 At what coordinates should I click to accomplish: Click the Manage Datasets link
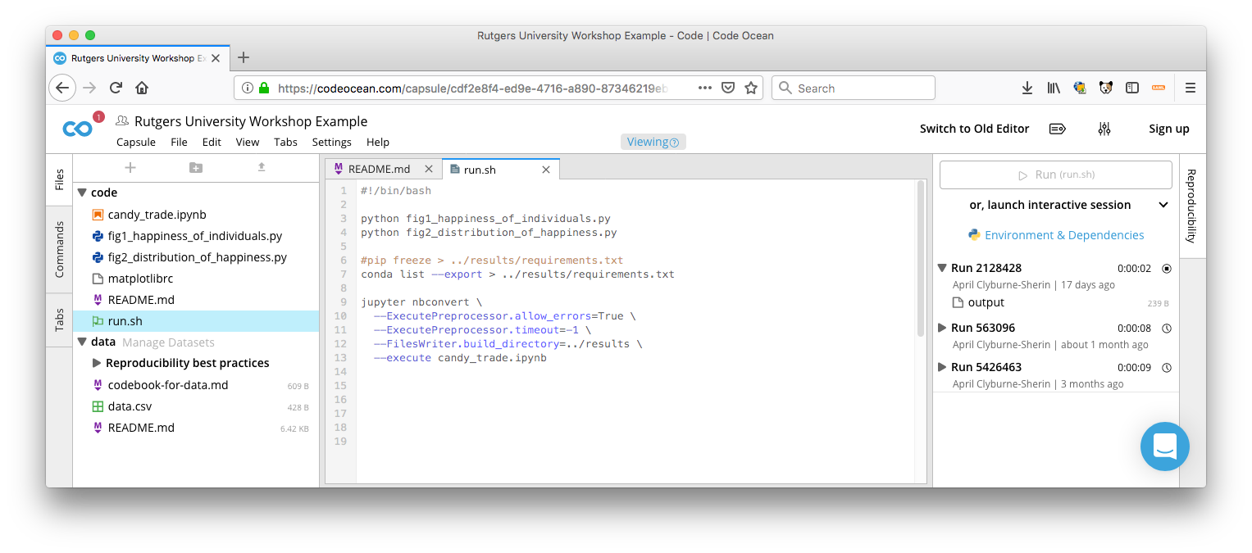pyautogui.click(x=168, y=342)
